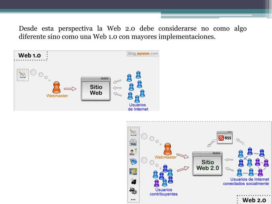Select the orange Webmaster figure in Web 1.0
Image resolution: width=272 pixels, height=204 pixels.
[x=57, y=87]
